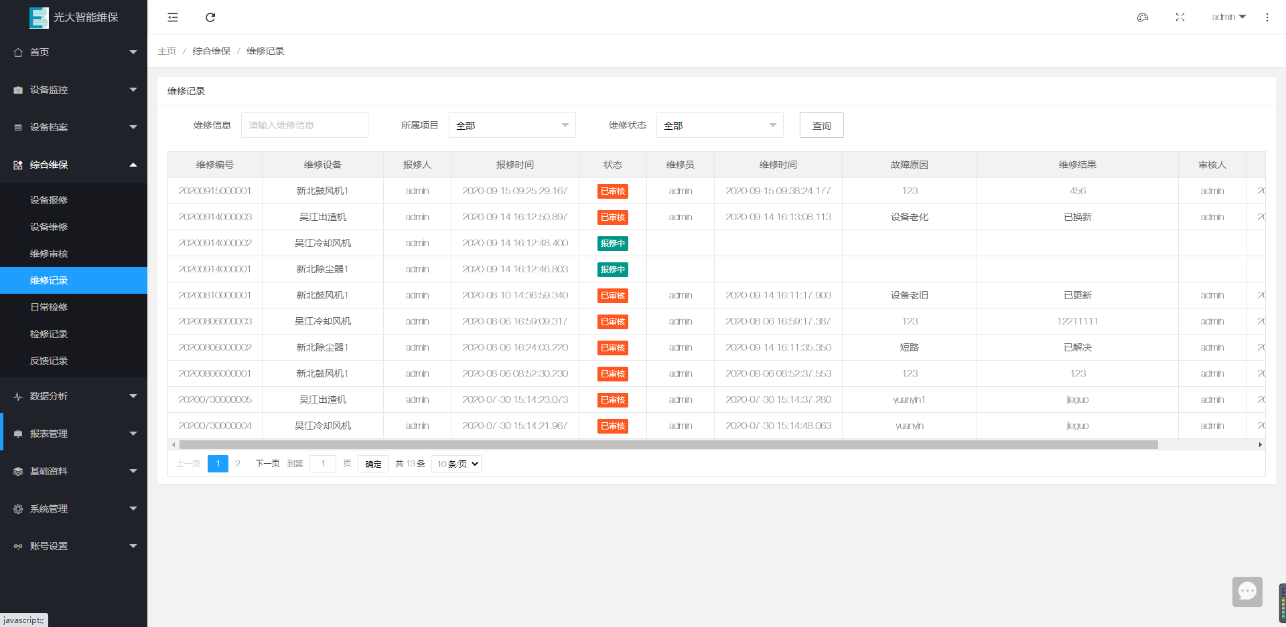Click the 已解决 repair result cell
The width and height of the screenshot is (1286, 627).
tap(1078, 347)
